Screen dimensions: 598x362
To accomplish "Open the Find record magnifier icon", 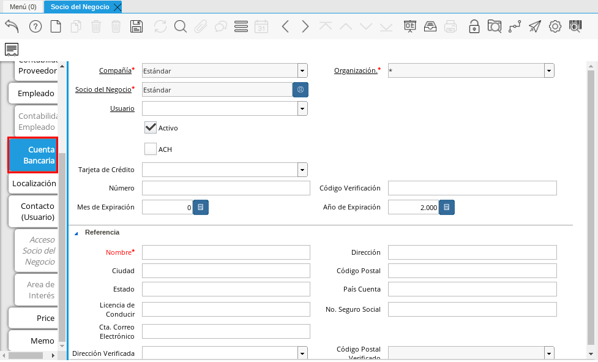I will tap(180, 26).
